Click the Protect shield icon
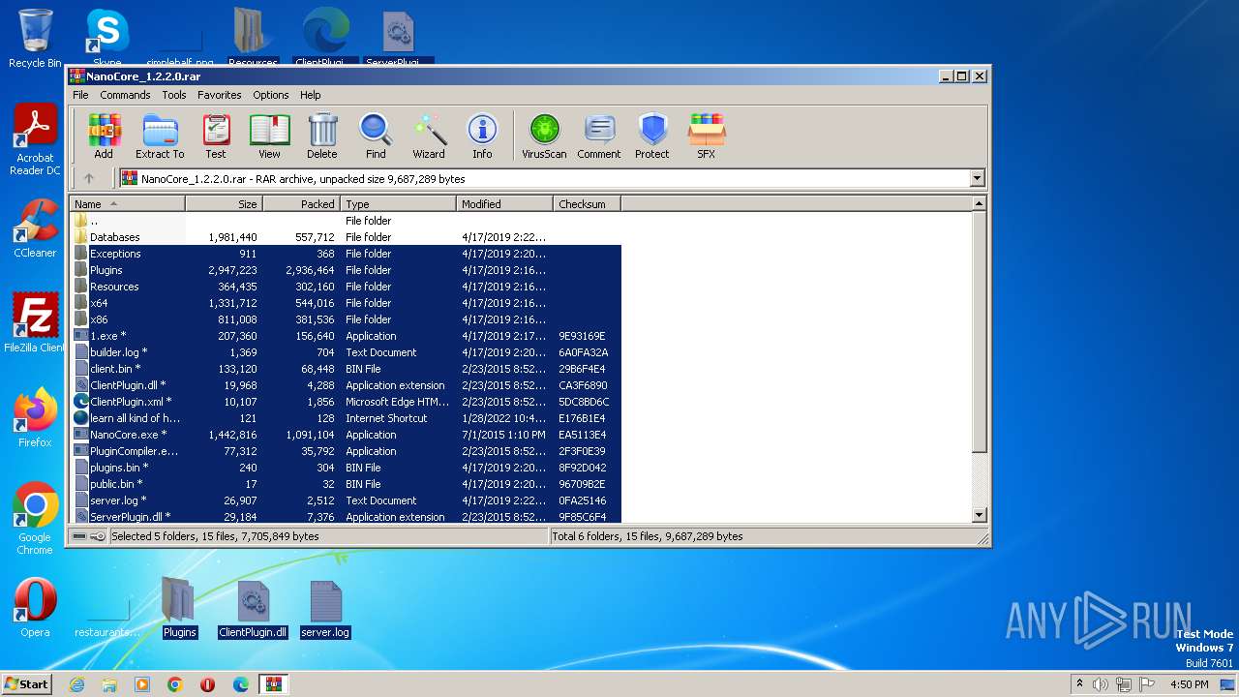1239x697 pixels. coord(652,136)
